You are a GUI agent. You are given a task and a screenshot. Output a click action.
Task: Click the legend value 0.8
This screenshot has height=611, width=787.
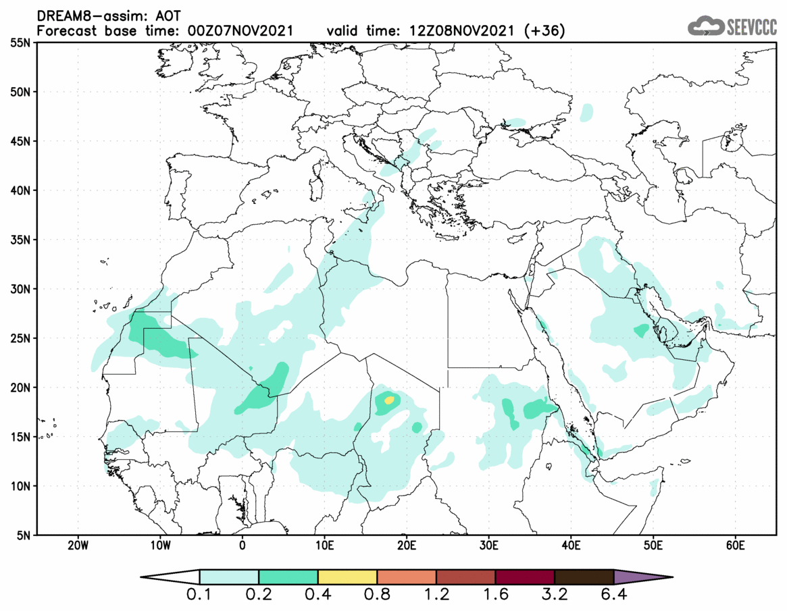tap(377, 595)
